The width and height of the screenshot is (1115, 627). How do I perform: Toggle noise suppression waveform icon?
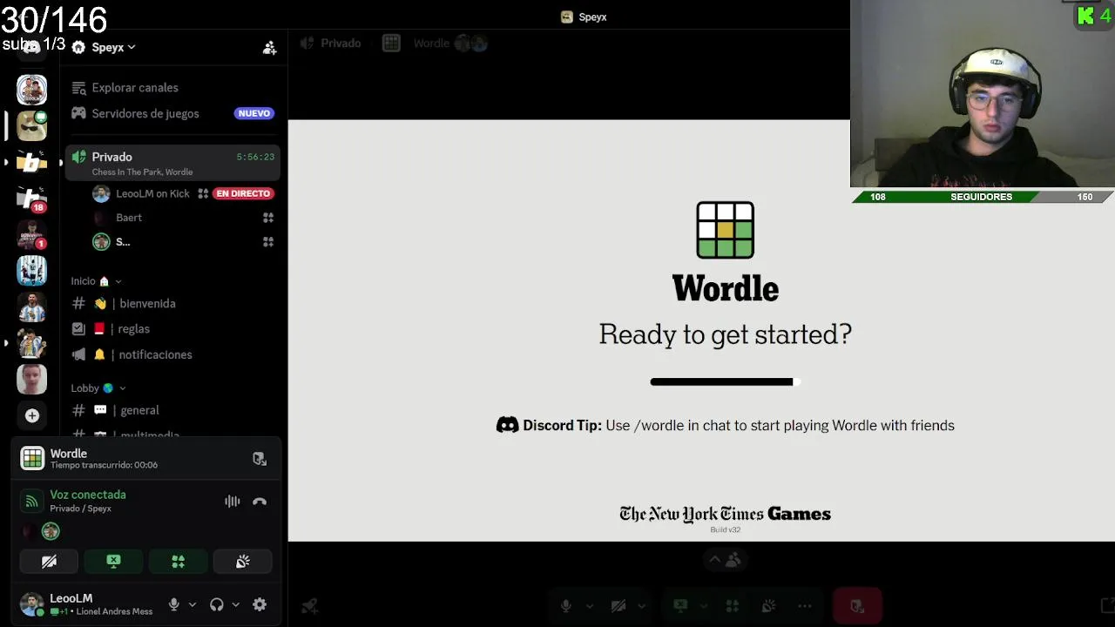click(232, 502)
